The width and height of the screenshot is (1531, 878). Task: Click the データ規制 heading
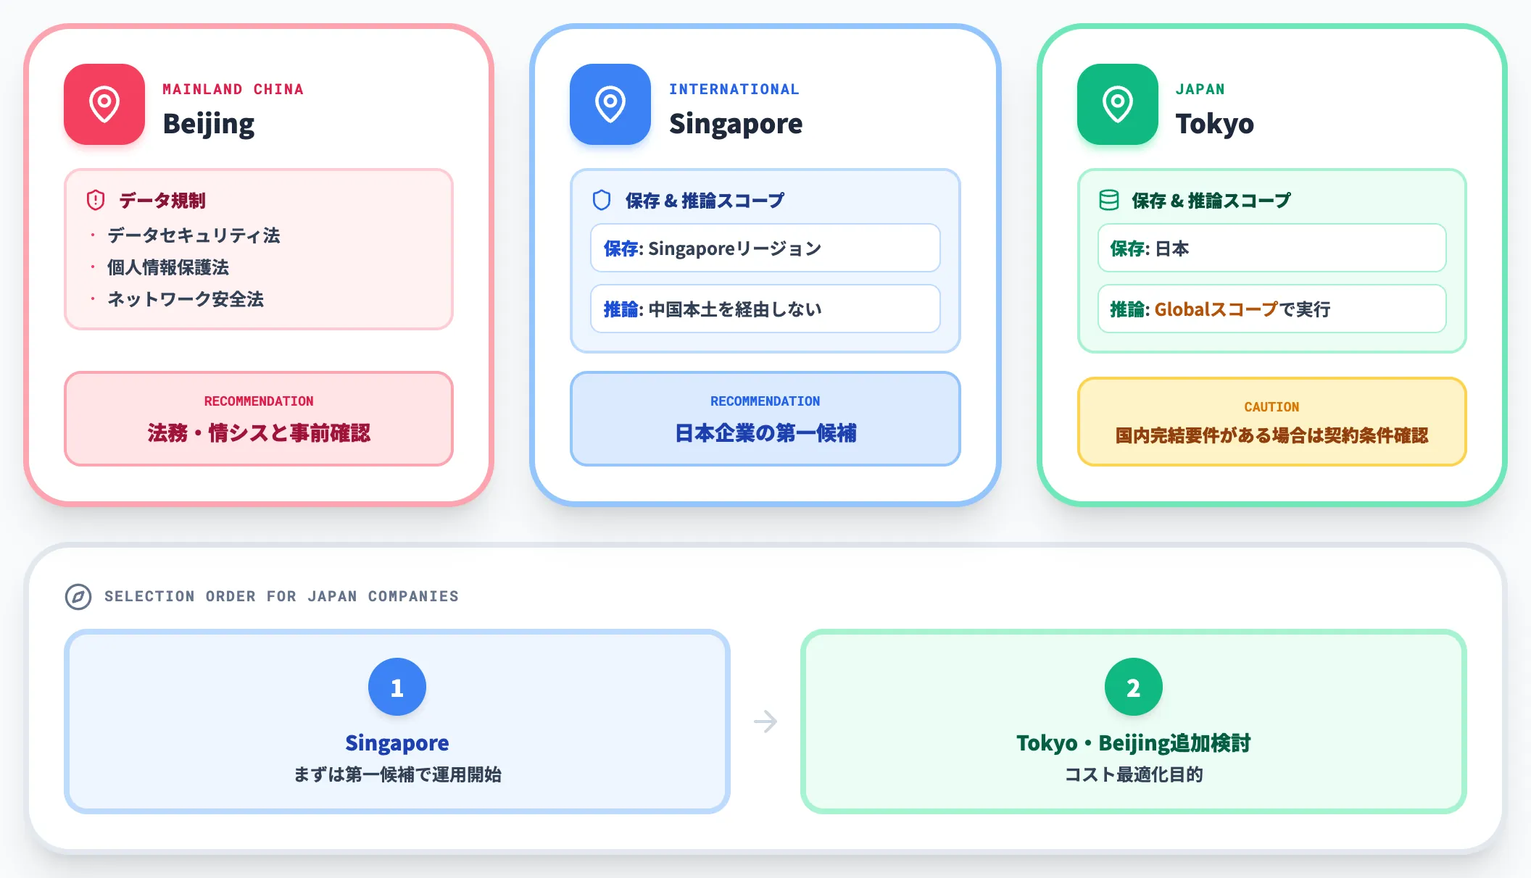tap(162, 201)
